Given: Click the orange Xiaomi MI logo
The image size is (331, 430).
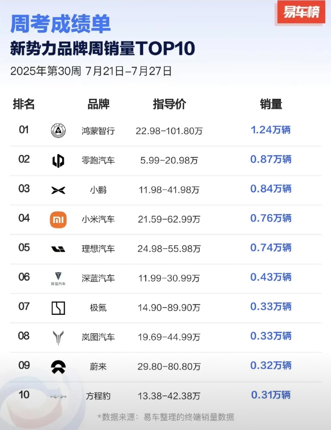Looking at the screenshot, I should coord(58,220).
